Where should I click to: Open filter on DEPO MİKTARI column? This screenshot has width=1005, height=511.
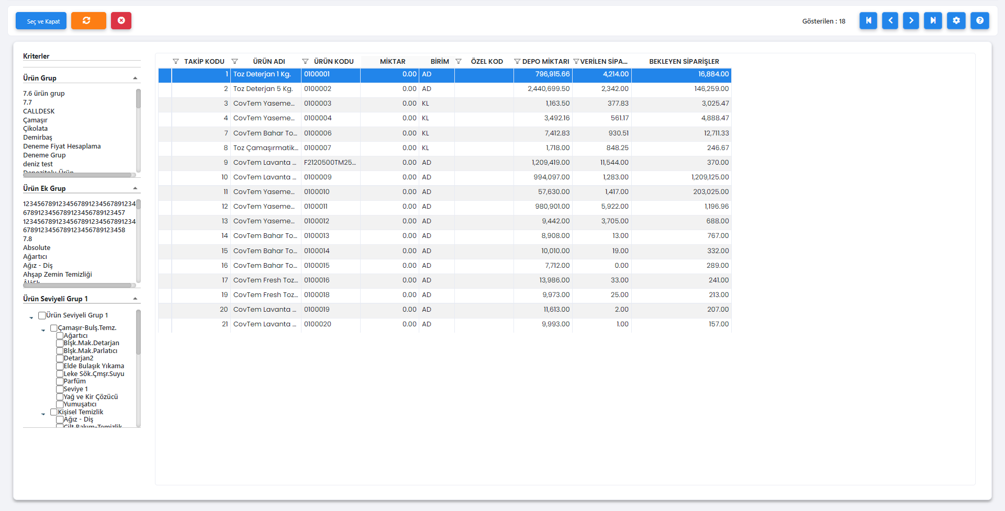tap(517, 62)
